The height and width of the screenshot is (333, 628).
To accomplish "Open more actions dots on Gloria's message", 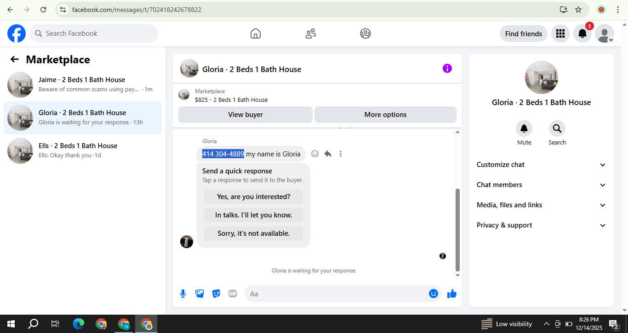I will [341, 154].
